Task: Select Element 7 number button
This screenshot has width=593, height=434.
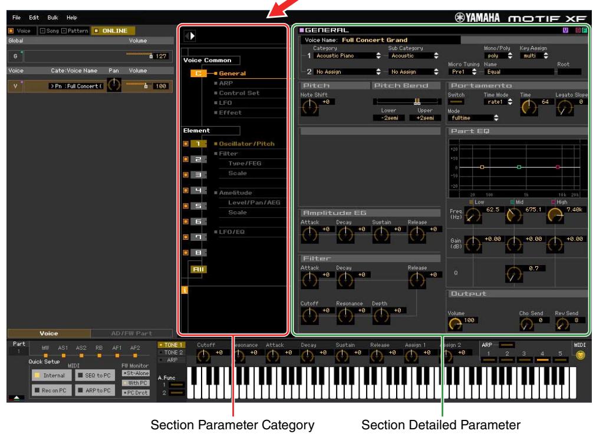Action: pyautogui.click(x=198, y=237)
